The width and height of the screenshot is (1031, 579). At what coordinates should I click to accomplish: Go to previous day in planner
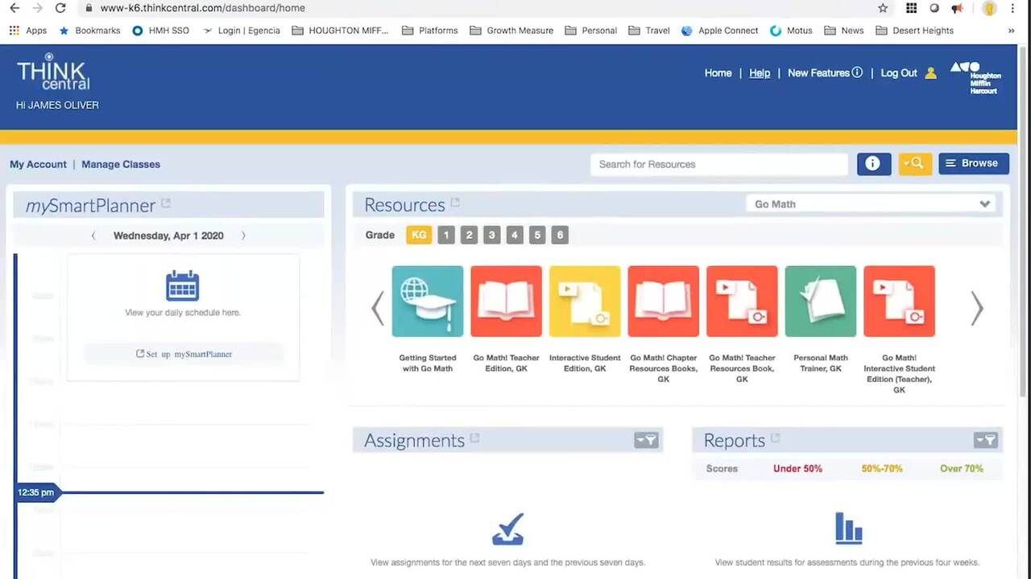(93, 236)
